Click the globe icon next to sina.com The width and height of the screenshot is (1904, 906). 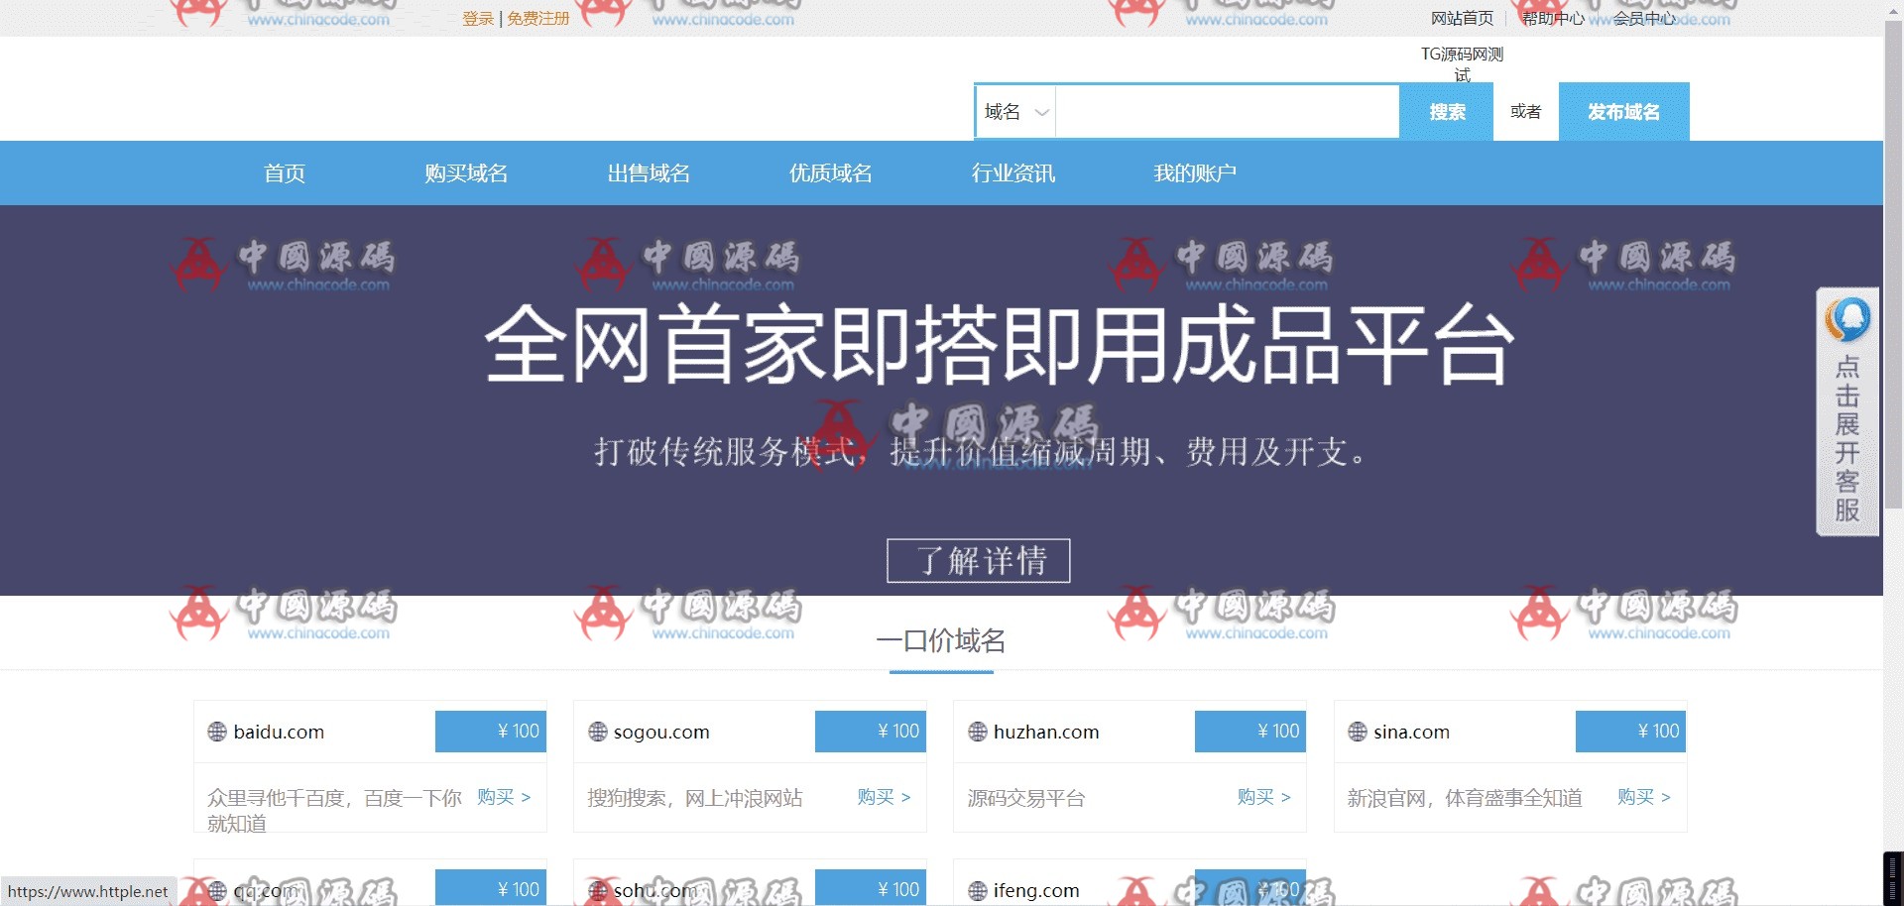[1357, 732]
